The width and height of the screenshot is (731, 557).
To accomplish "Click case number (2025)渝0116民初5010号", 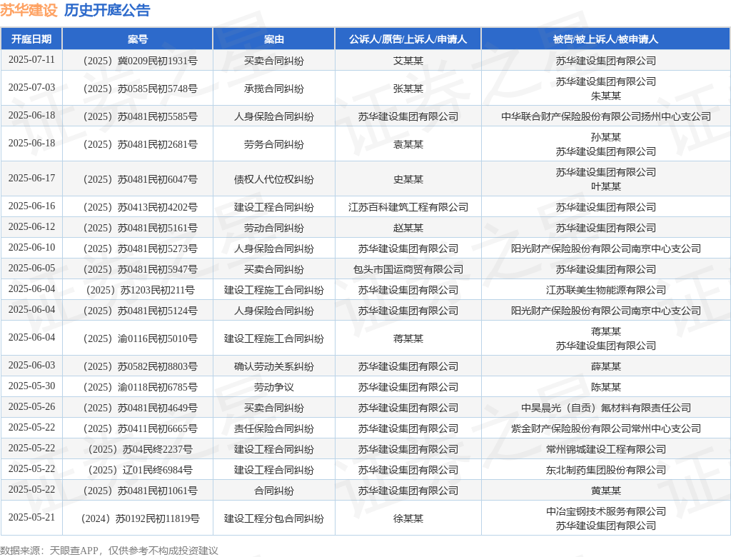I will coord(140,338).
